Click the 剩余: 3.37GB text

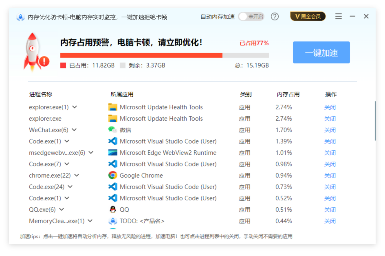147,65
